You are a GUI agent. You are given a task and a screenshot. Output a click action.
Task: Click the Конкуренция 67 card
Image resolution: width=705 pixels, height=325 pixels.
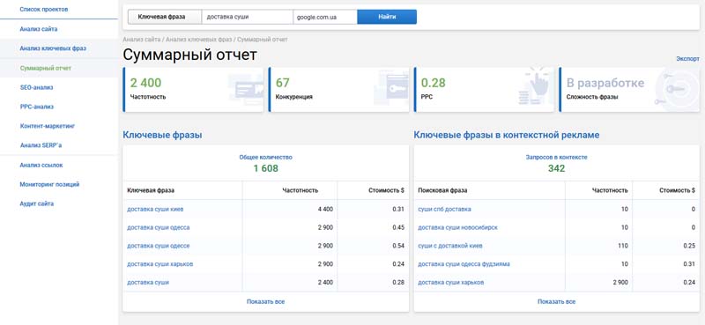[339, 90]
